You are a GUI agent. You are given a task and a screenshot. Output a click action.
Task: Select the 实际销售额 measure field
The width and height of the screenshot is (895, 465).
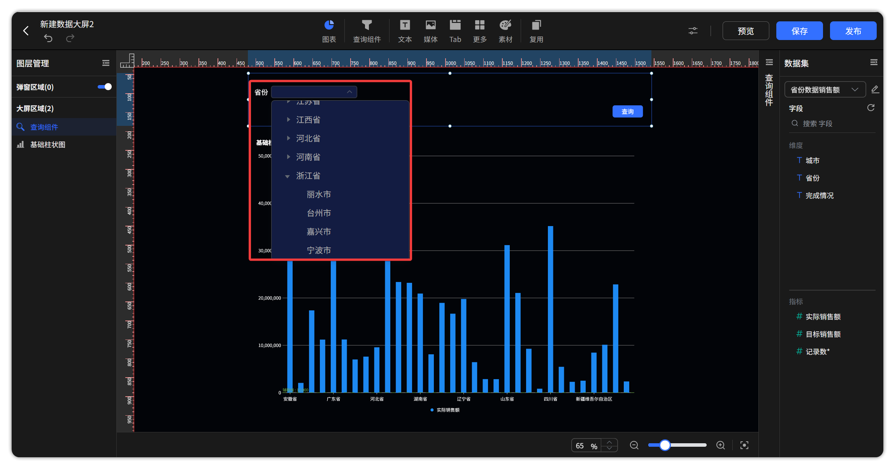[x=823, y=317]
